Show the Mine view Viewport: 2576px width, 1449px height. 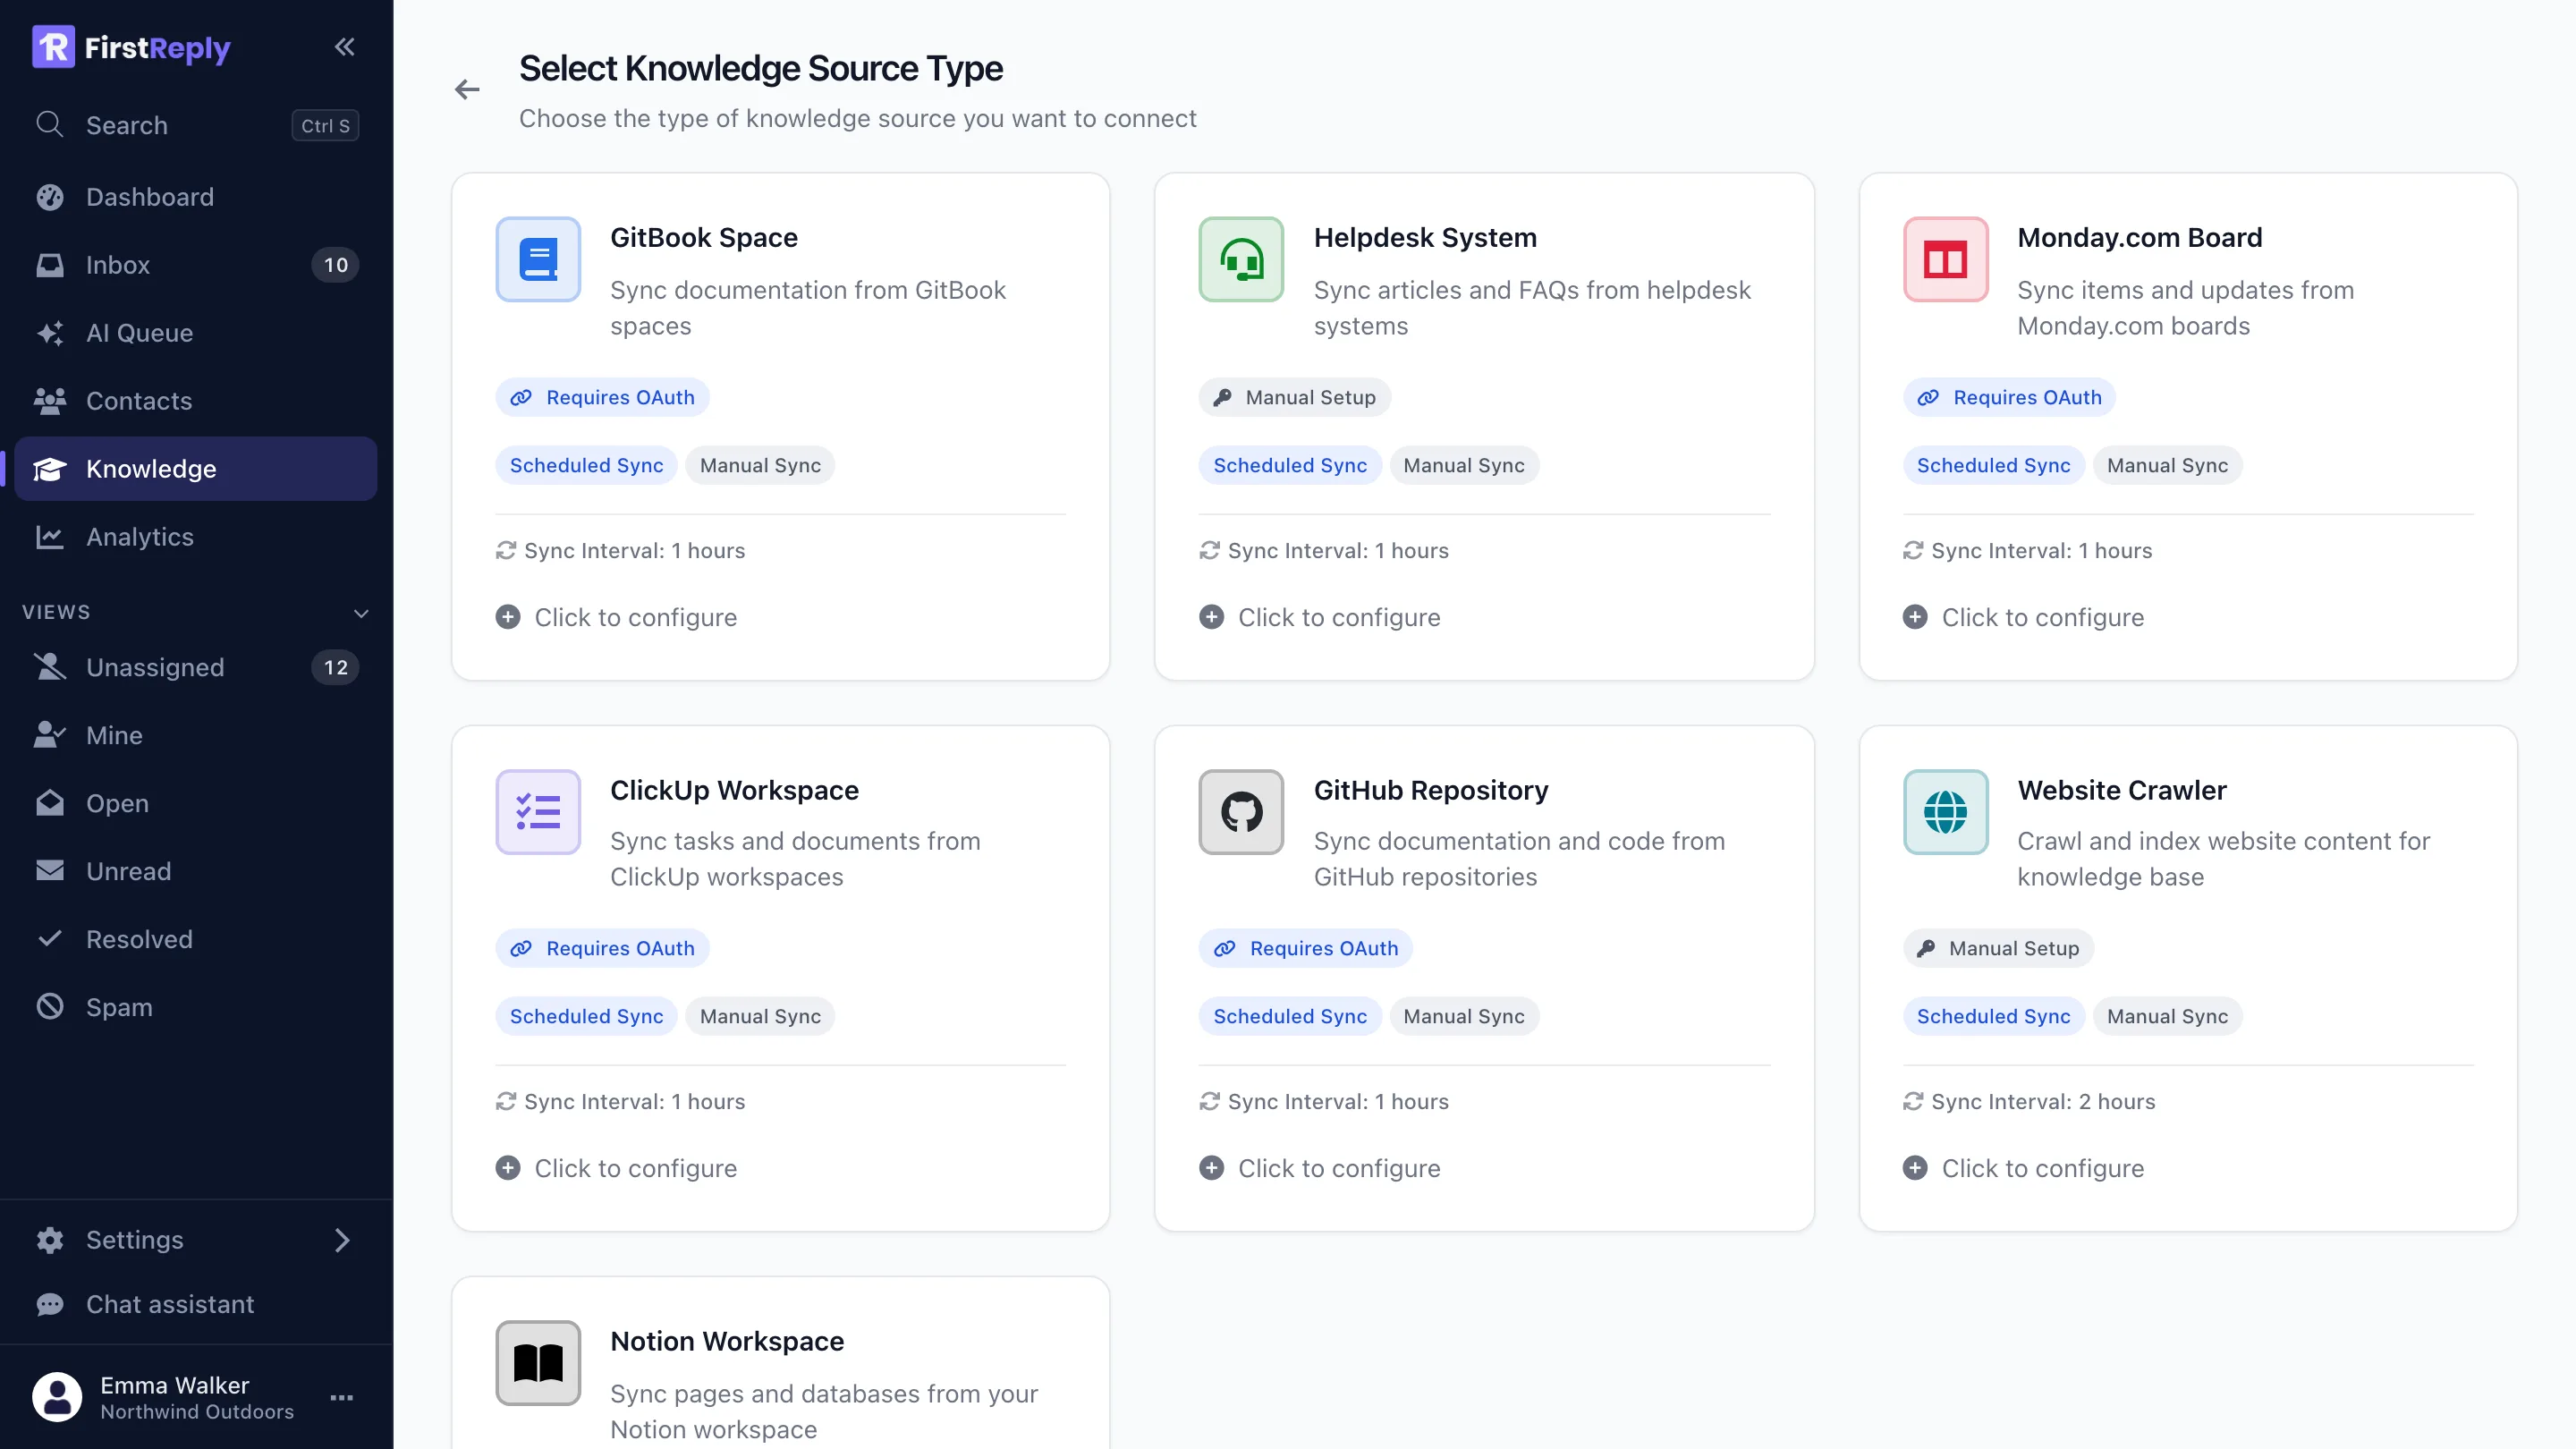click(x=196, y=735)
